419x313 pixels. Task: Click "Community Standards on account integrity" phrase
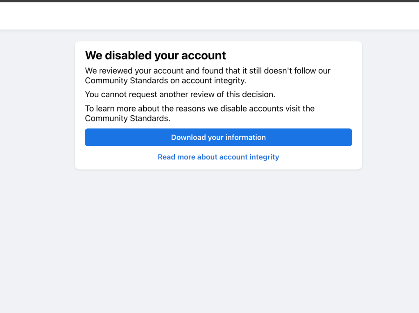coord(165,80)
